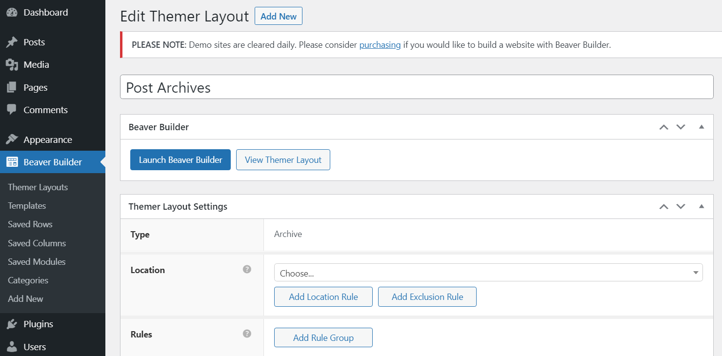Open the Dashboard icon in the sidebar
Viewport: 722px width, 356px height.
[12, 12]
